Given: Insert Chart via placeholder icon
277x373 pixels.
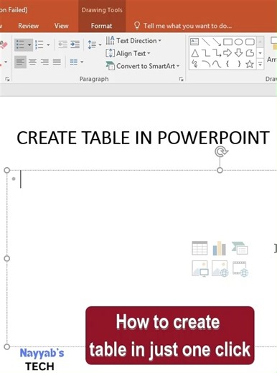Looking at the screenshot, I should click(220, 248).
